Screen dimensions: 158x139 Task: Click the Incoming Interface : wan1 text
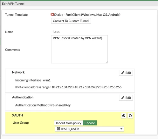click(33, 80)
